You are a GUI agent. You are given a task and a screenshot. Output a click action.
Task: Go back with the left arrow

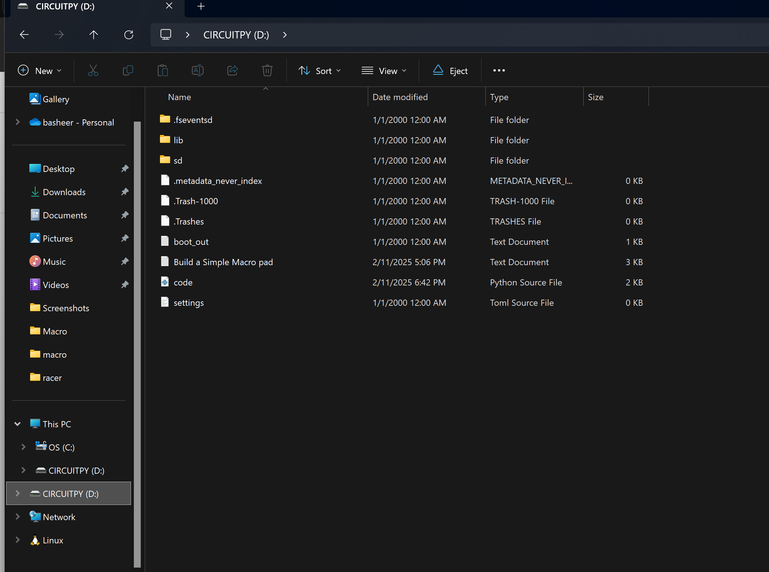(24, 35)
